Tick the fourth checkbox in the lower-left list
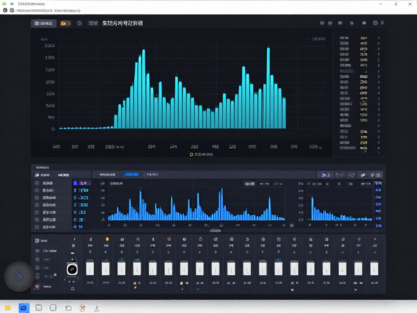Viewport: 417px width, 313px height. [37, 205]
